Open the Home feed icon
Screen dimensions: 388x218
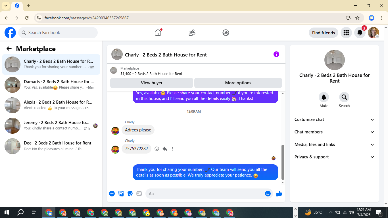click(158, 33)
